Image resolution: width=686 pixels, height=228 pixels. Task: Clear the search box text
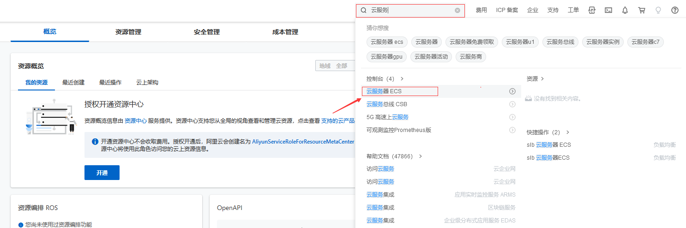(x=457, y=10)
